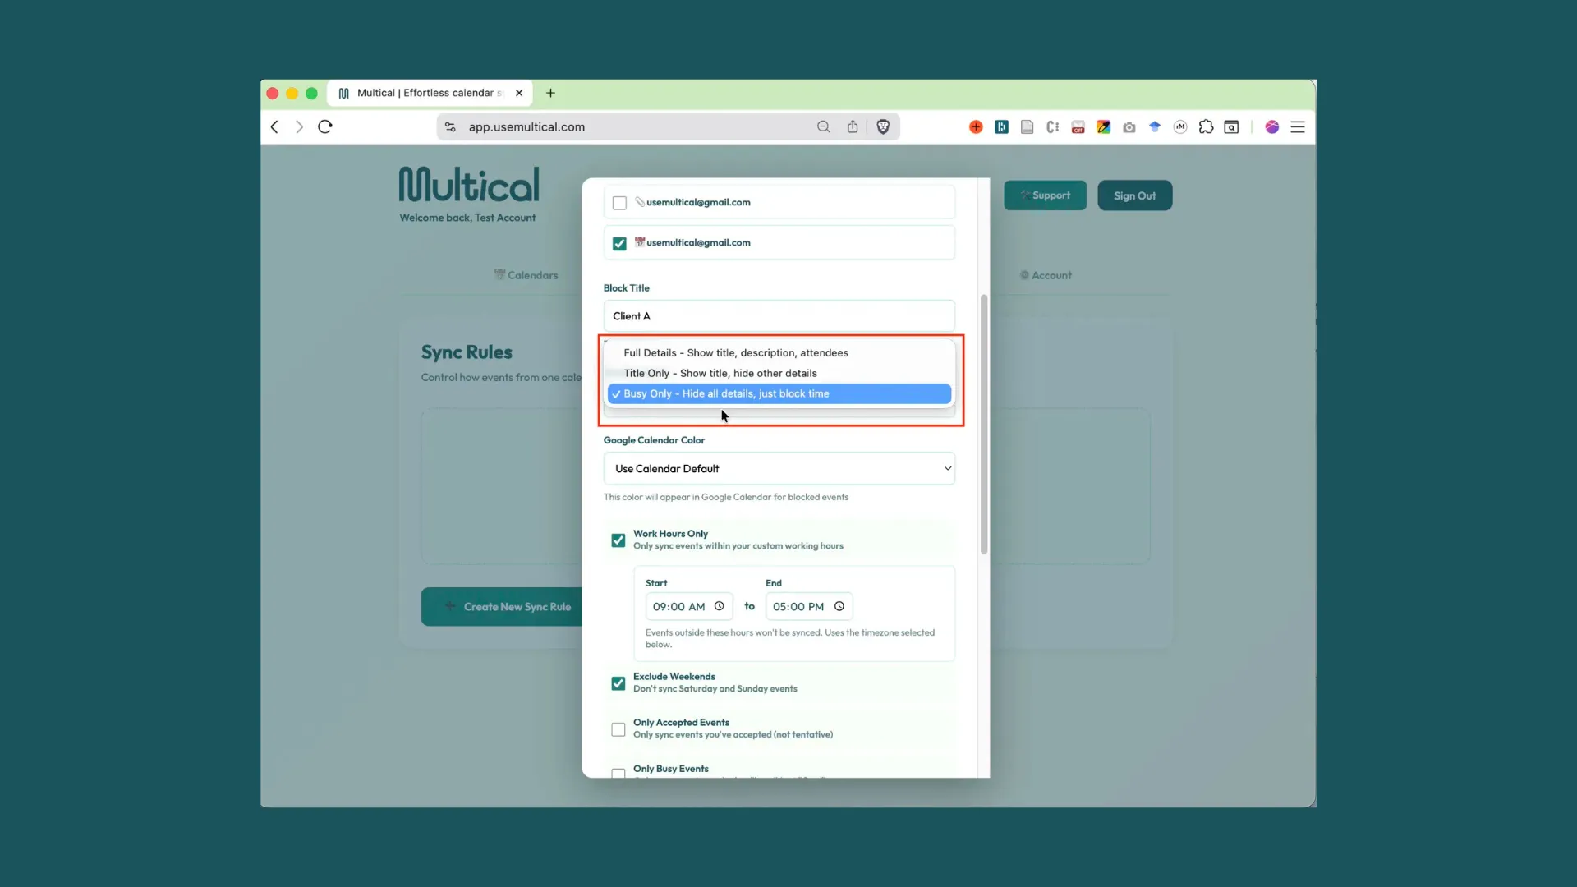This screenshot has width=1577, height=887.
Task: Open the browser hamburger menu
Action: click(1298, 126)
